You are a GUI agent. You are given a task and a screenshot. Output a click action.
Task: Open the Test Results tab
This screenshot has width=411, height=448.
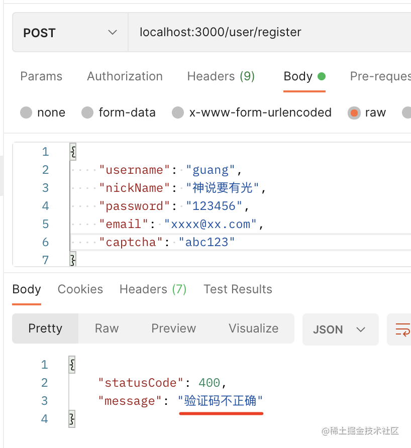point(238,289)
